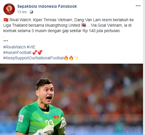
Task: Follow the #VIE hashtag
Action: 31,47
